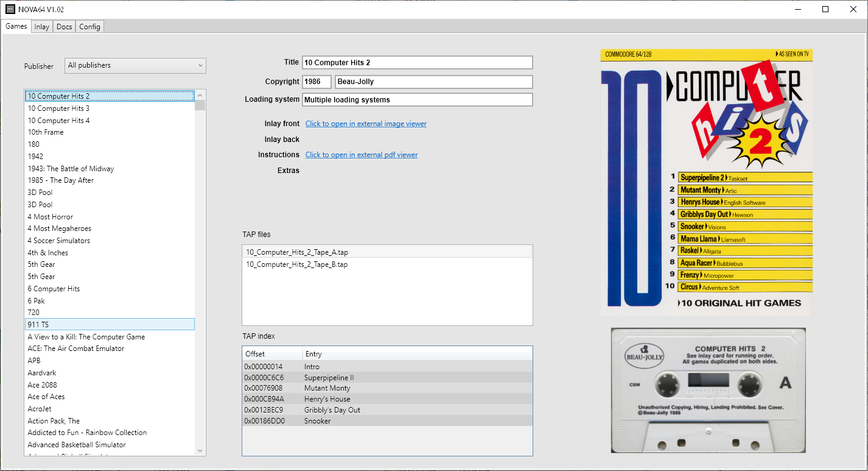868x471 pixels.
Task: Click game list scrollbar up arrow
Action: point(200,95)
